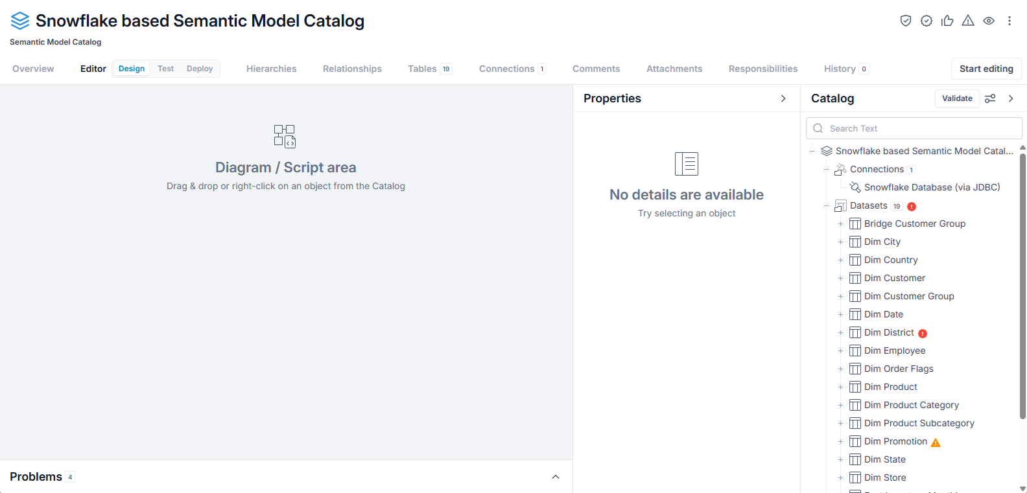1027x493 pixels.
Task: Click the table icon for Dim Customer
Action: tap(855, 279)
